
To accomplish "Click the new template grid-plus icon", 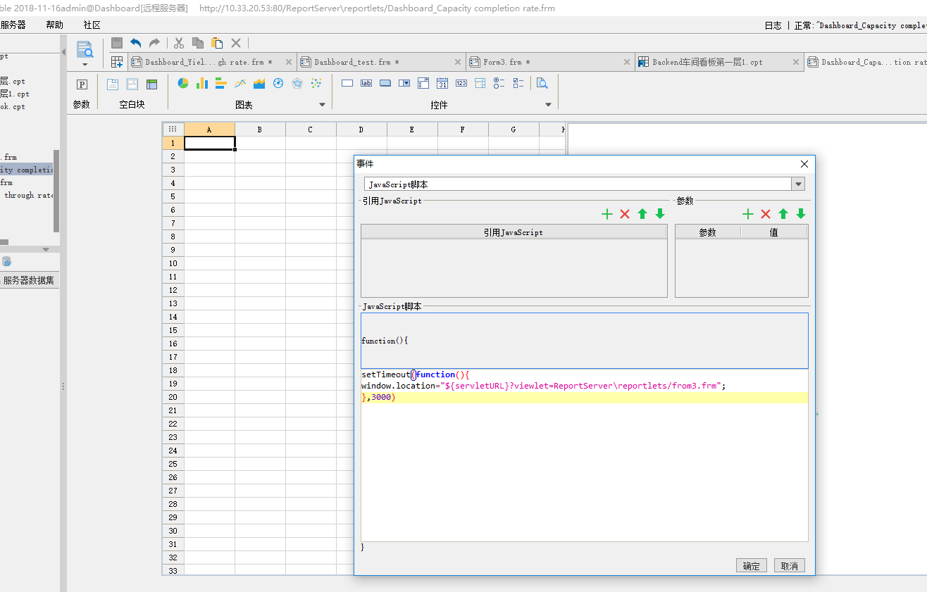I will click(x=117, y=62).
